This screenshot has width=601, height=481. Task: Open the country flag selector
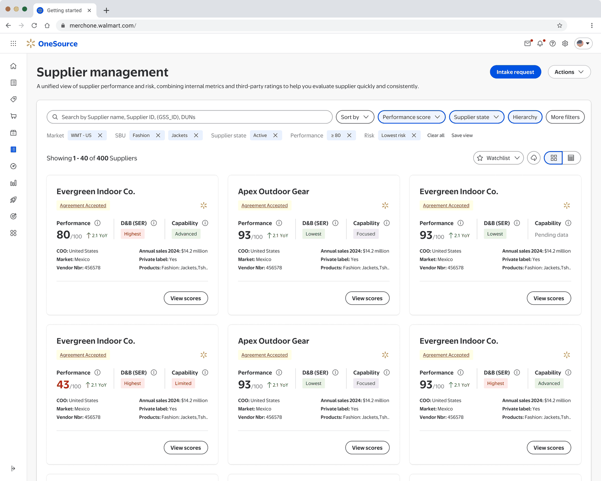tap(583, 44)
